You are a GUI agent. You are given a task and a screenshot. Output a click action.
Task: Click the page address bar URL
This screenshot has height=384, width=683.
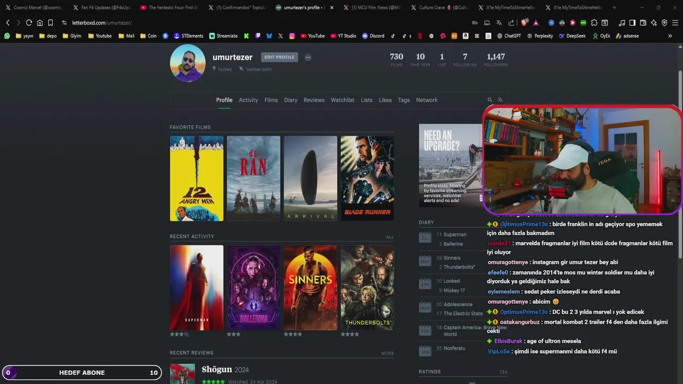102,23
